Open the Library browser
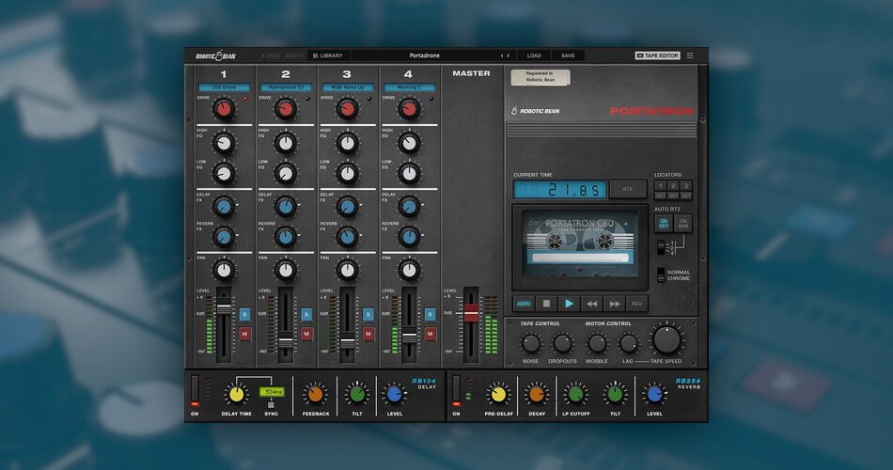This screenshot has width=893, height=470. pos(327,55)
